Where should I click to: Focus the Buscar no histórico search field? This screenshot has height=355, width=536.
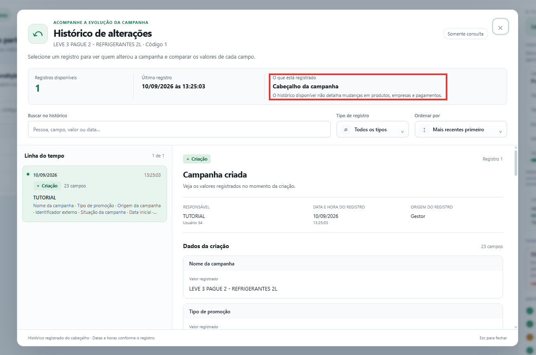179,129
